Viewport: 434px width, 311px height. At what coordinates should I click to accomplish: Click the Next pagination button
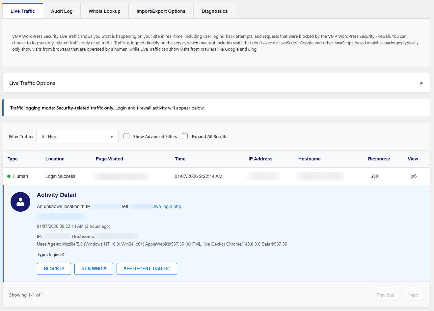click(413, 295)
